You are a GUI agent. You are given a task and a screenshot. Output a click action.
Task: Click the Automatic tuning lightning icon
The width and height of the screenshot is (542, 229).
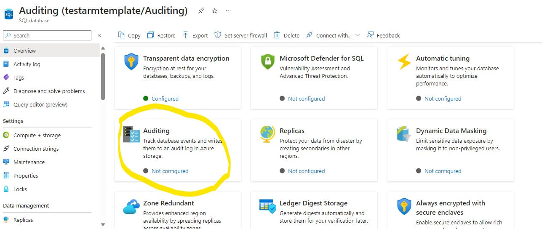[x=404, y=62]
